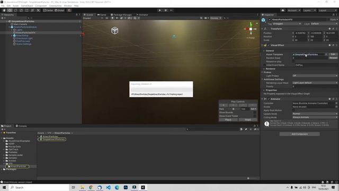339x191 pixels.
Task: Toggle scene lighting in Scene toolbar
Action: [113, 18]
